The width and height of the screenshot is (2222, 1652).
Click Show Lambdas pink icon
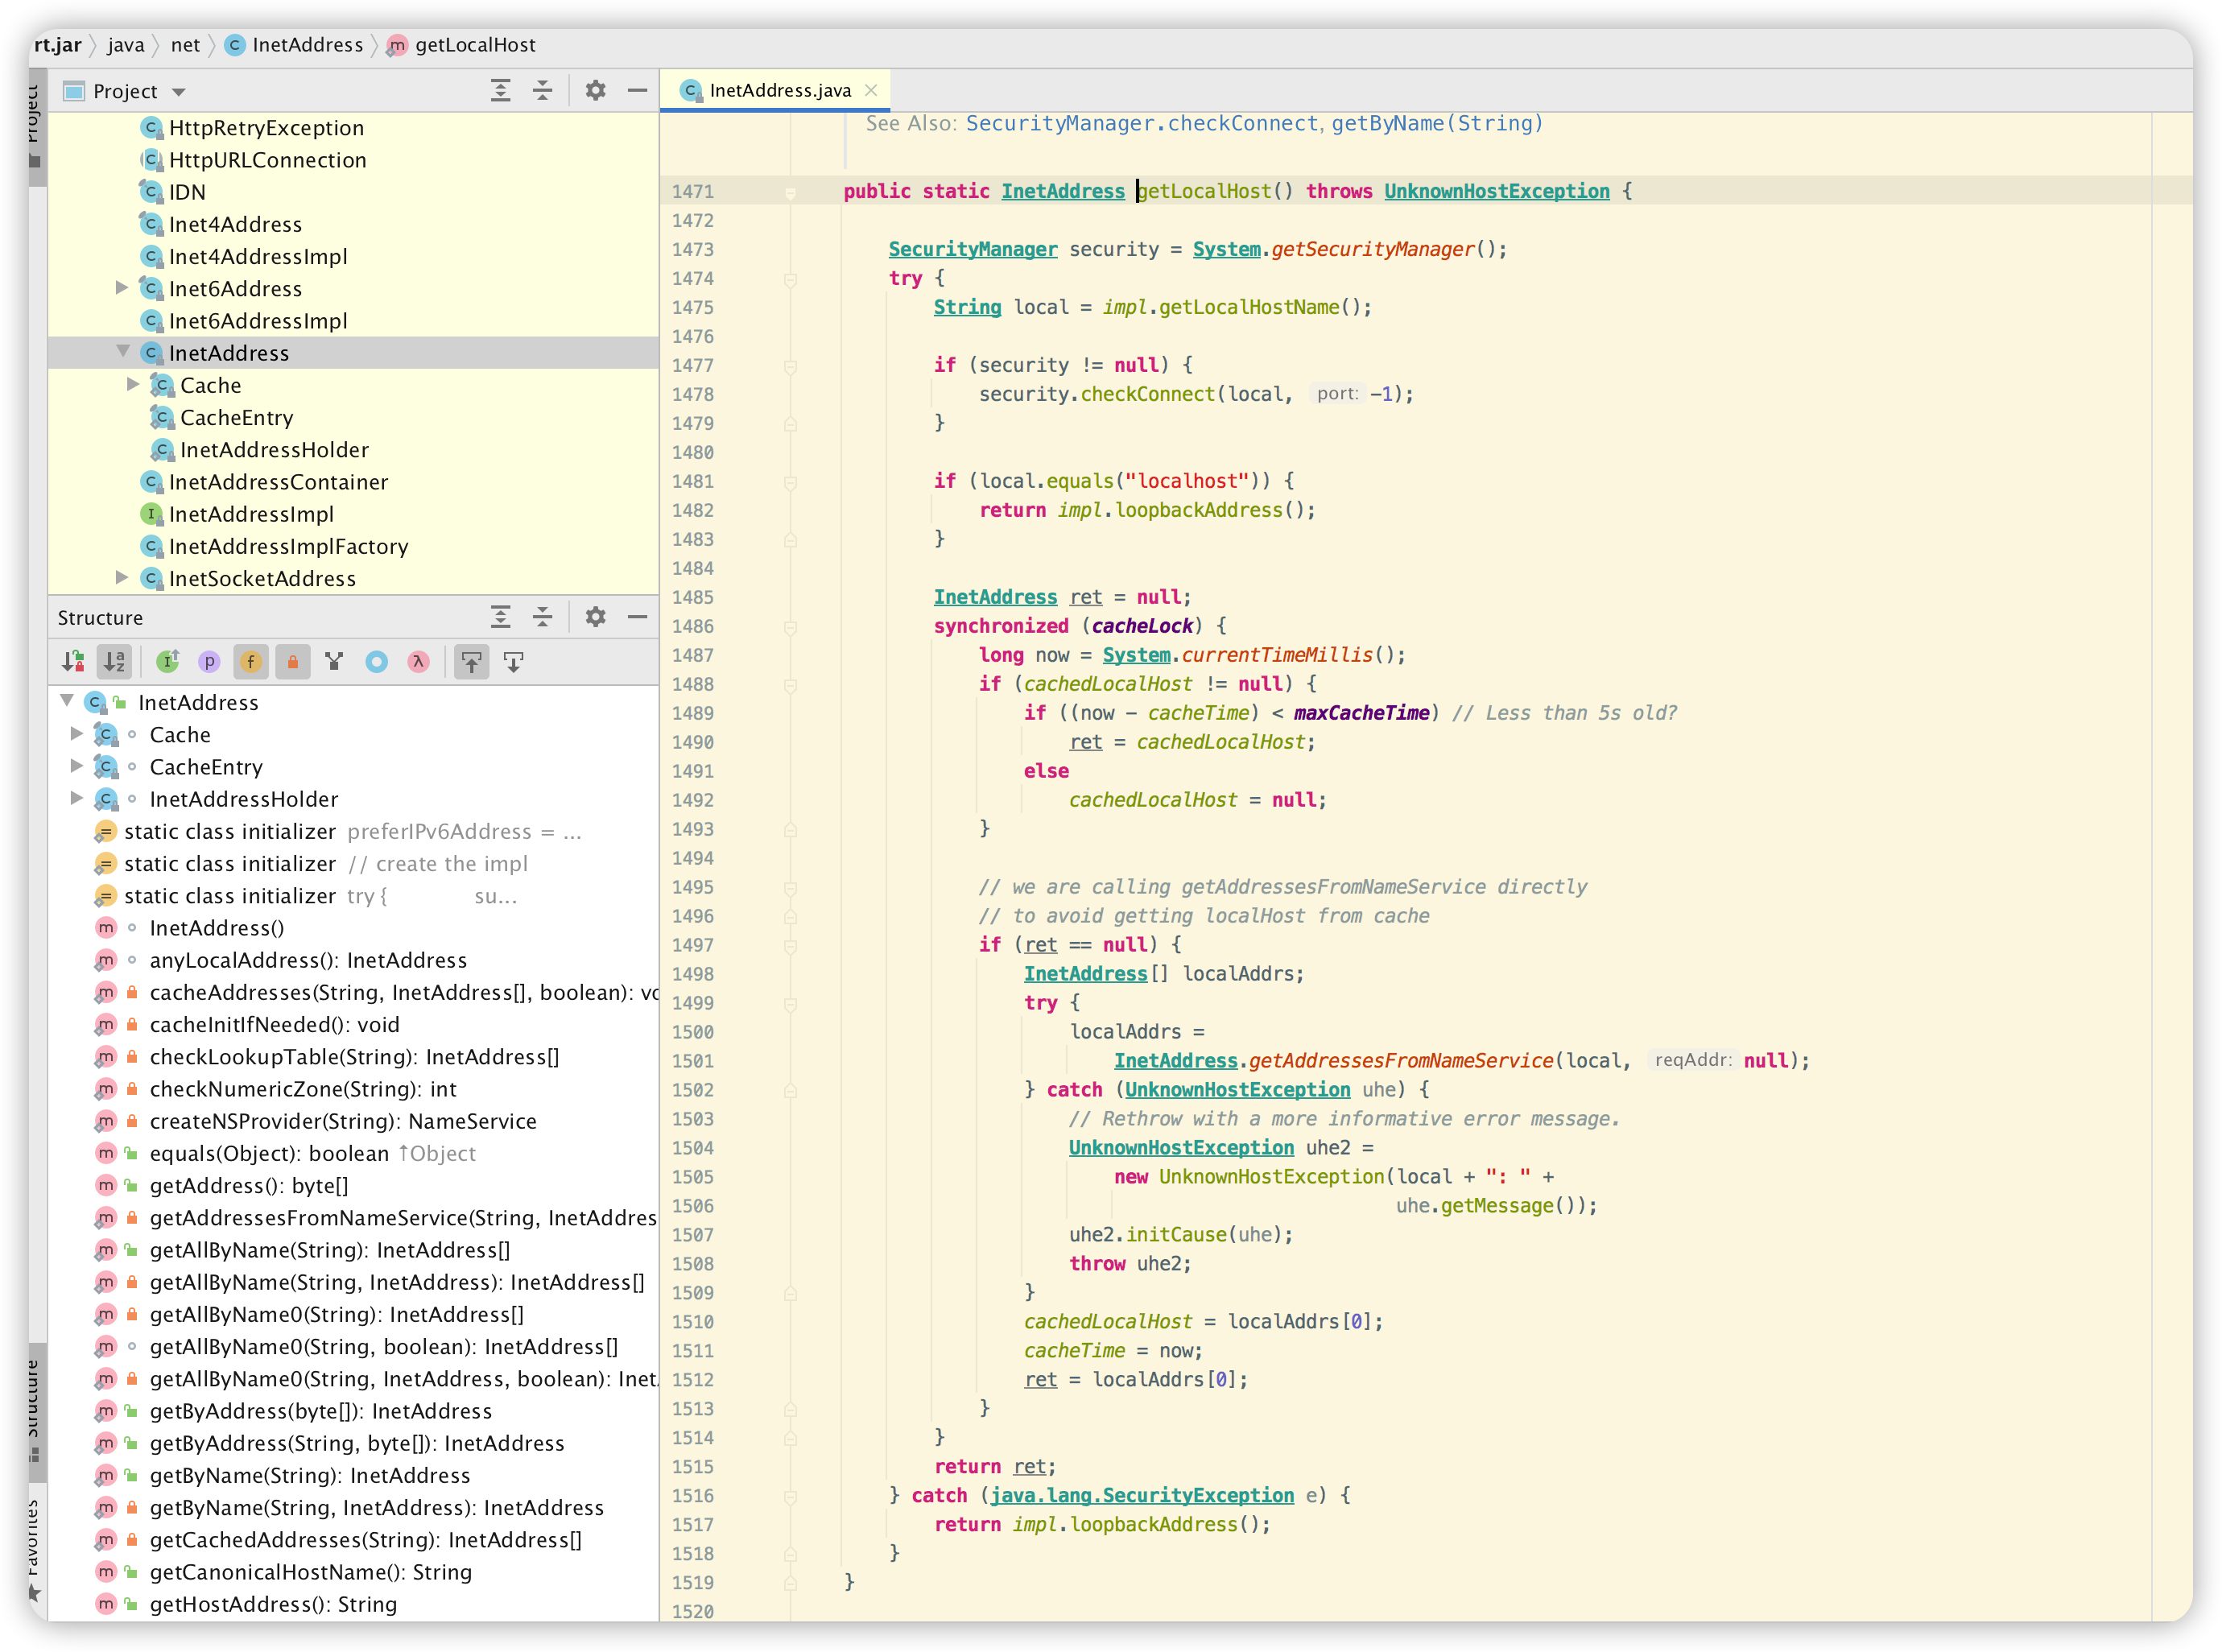click(419, 661)
